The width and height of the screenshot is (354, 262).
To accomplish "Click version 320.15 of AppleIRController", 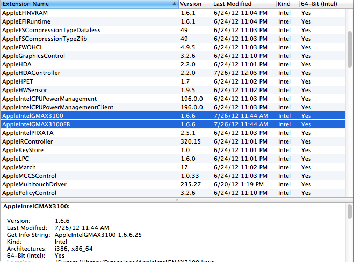I will pos(191,141).
